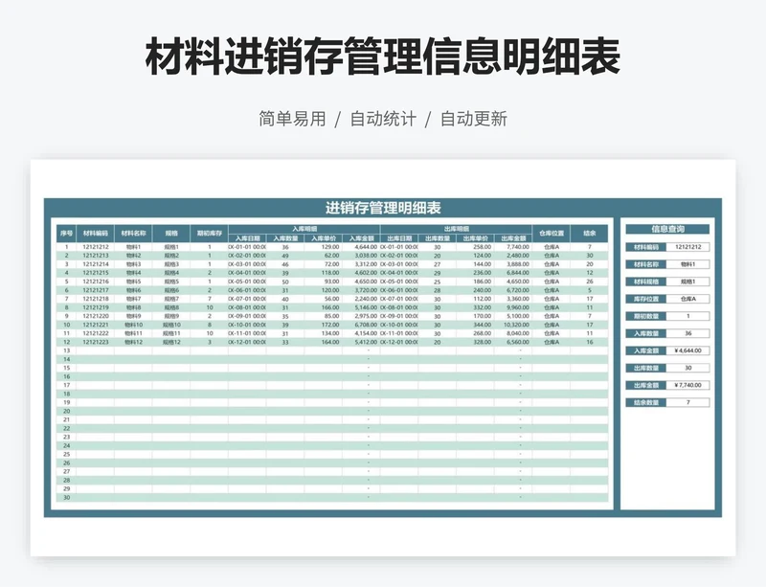Select inbound quantity 50 cell
This screenshot has width=766, height=587.
coord(285,282)
